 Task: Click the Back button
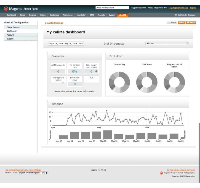(x=172, y=22)
